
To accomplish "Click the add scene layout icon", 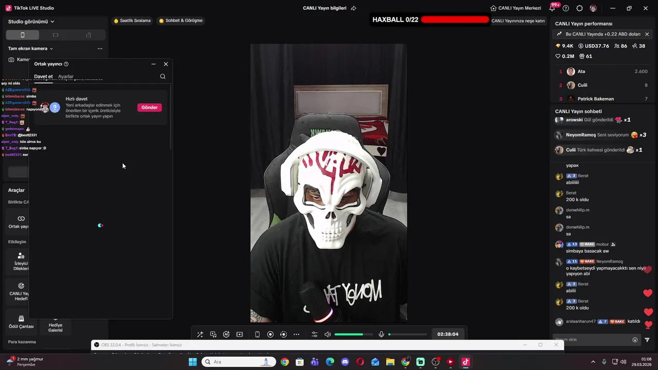I will 240,334.
